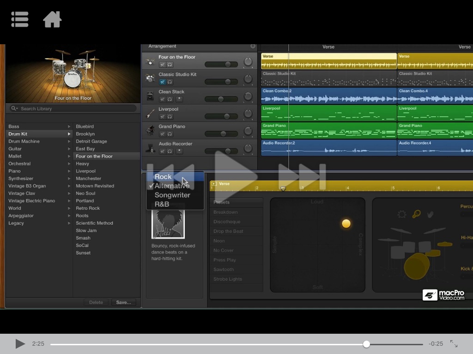Click the Clean Stack amp track icon
473x354 pixels.
coord(150,96)
